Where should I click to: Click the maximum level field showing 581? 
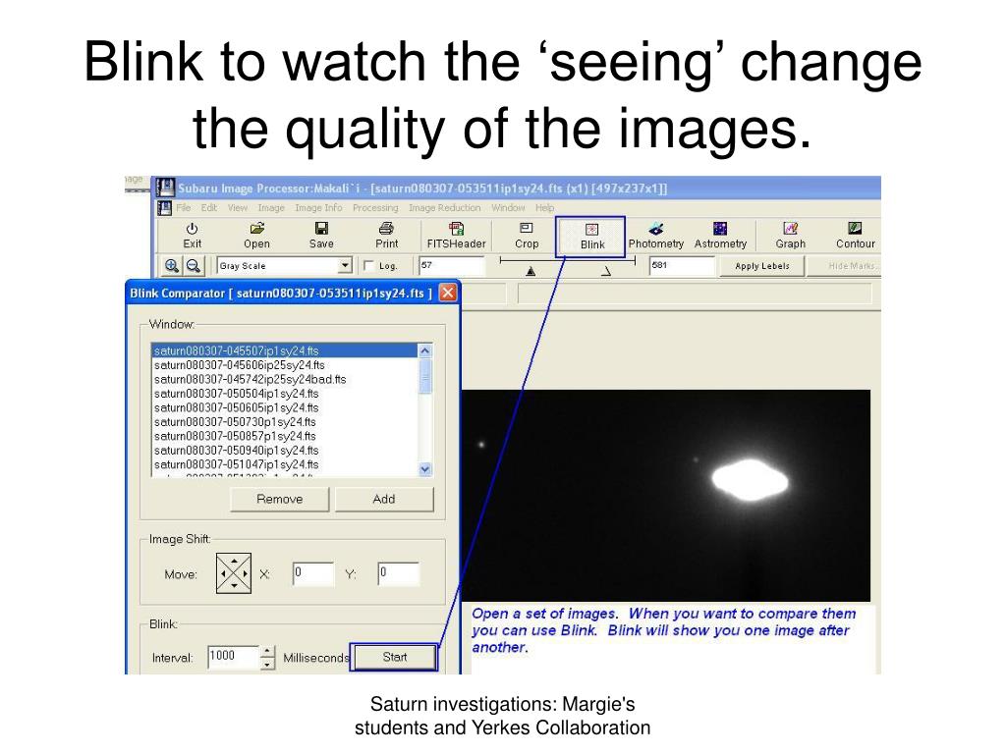682,265
